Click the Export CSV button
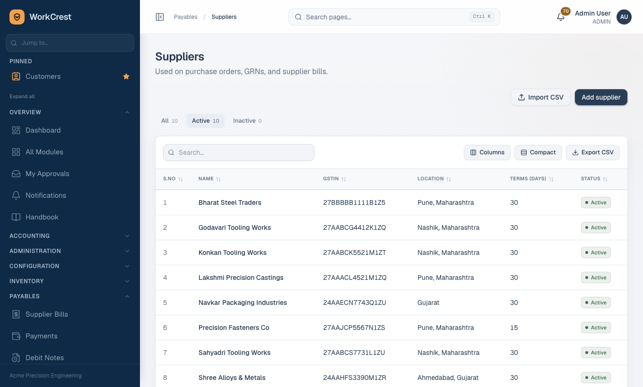 pyautogui.click(x=593, y=152)
